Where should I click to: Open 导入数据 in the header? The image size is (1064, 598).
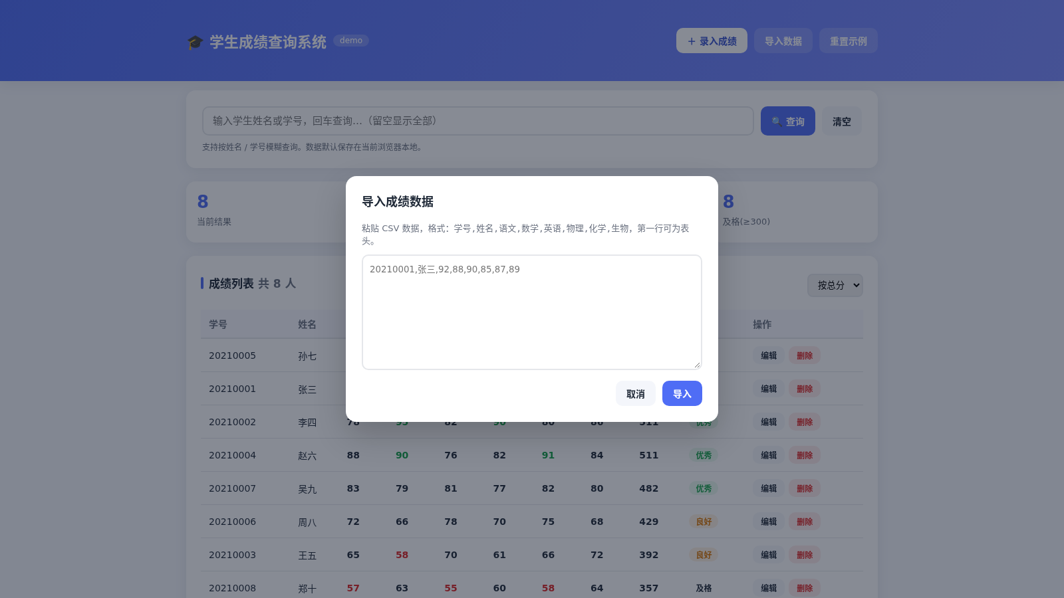[x=783, y=41]
